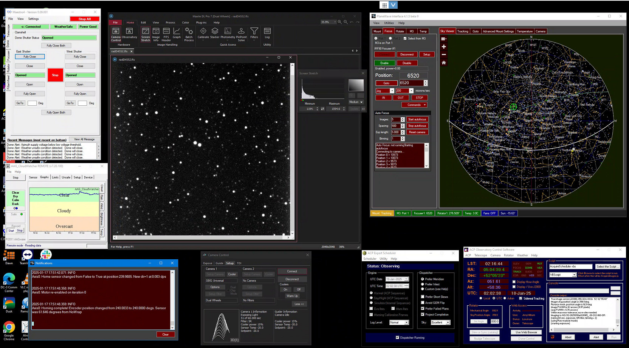Zoom in using MaxIm DL magnifier plus icon
This screenshot has width=629, height=348.
coord(339,22)
